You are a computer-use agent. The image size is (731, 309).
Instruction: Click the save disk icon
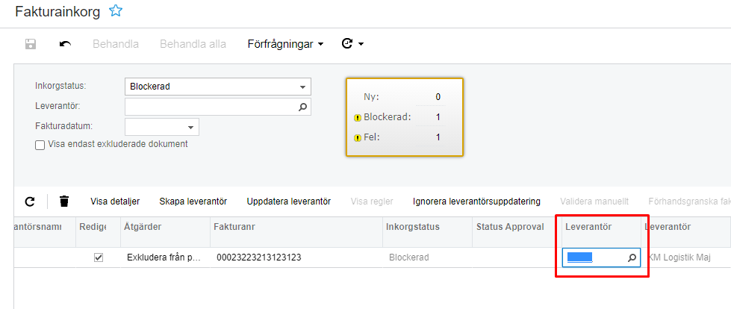31,44
